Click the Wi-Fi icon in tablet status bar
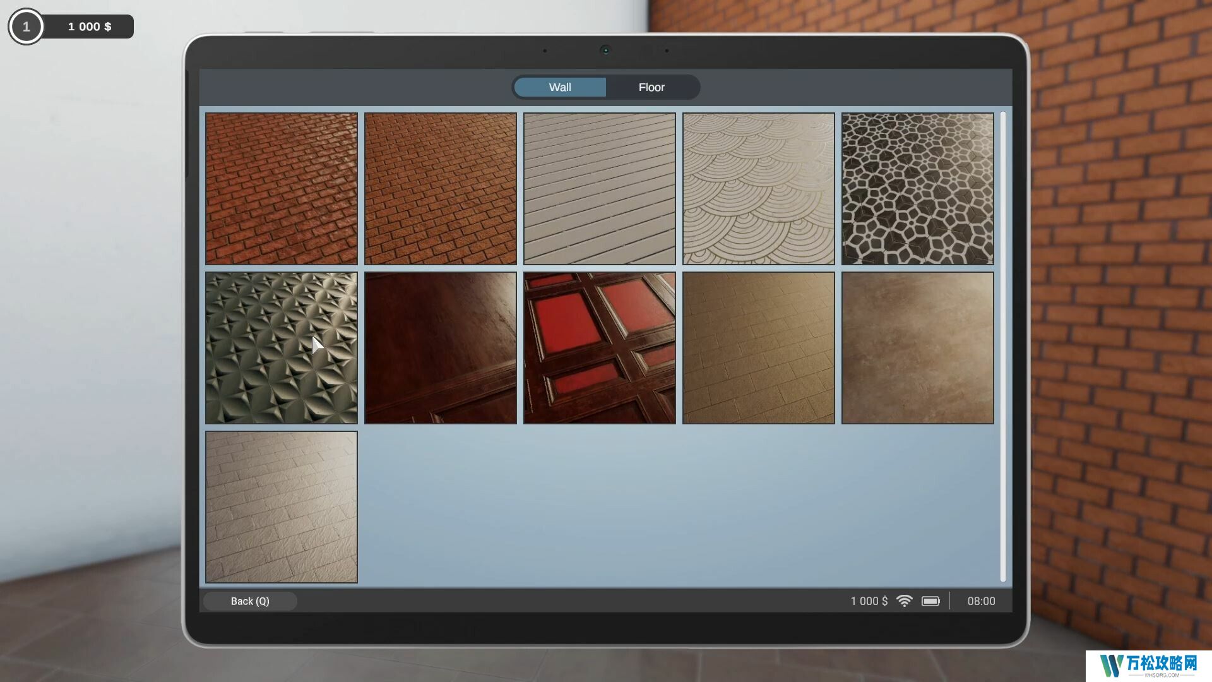 pyautogui.click(x=905, y=601)
